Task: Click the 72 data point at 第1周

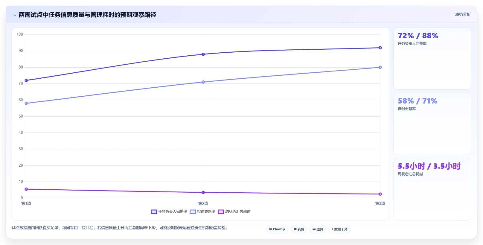Action: (26, 80)
